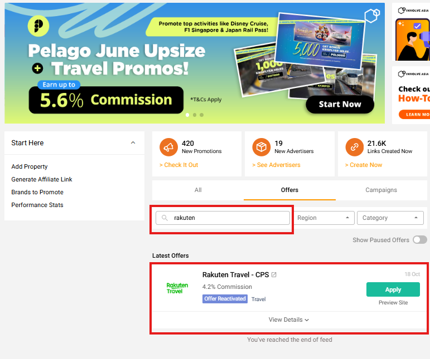Viewport: 430px width, 359px height.
Task: Select the third banner carousel dot
Action: [x=201, y=115]
